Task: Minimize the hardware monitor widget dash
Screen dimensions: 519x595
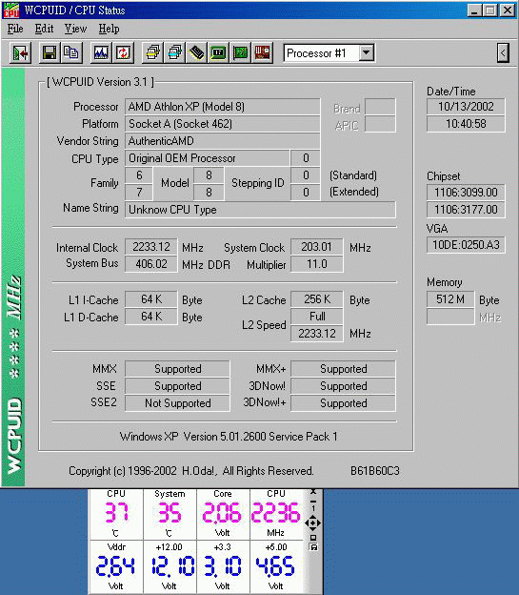Action: coord(313,502)
